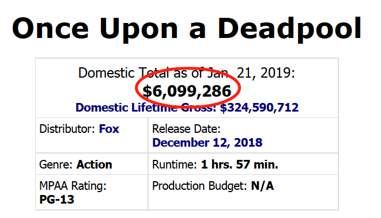Follow the December 12, 2018 release date link
381x218 pixels.
208,142
